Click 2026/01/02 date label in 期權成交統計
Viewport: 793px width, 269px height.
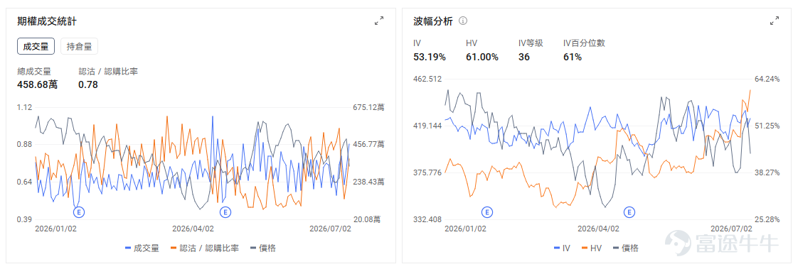click(x=55, y=229)
